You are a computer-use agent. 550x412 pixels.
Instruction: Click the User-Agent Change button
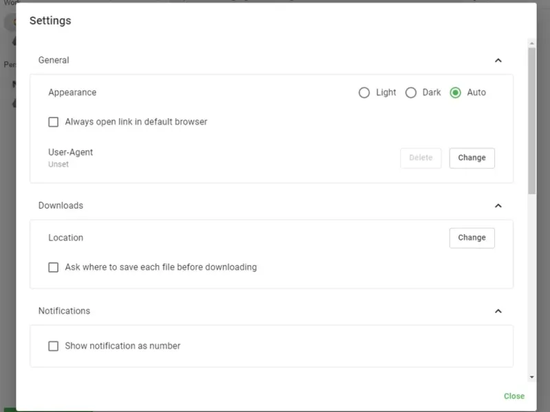472,158
